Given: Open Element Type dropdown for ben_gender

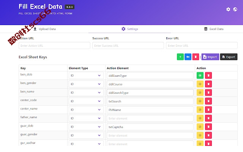Looking at the screenshot, I should tap(86, 84).
